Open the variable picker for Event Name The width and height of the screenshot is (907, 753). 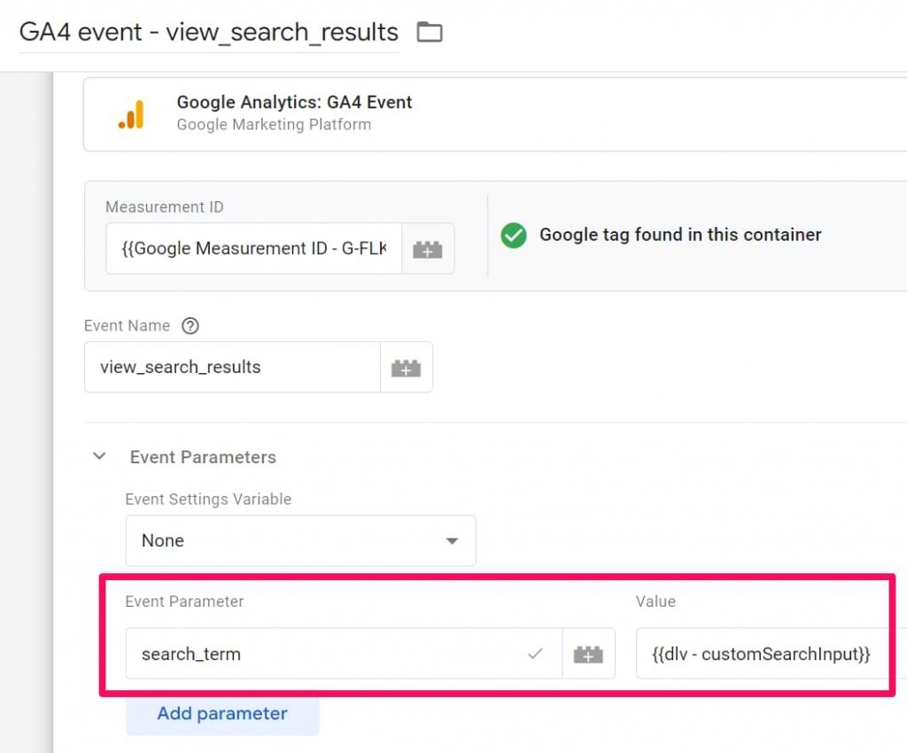(407, 367)
